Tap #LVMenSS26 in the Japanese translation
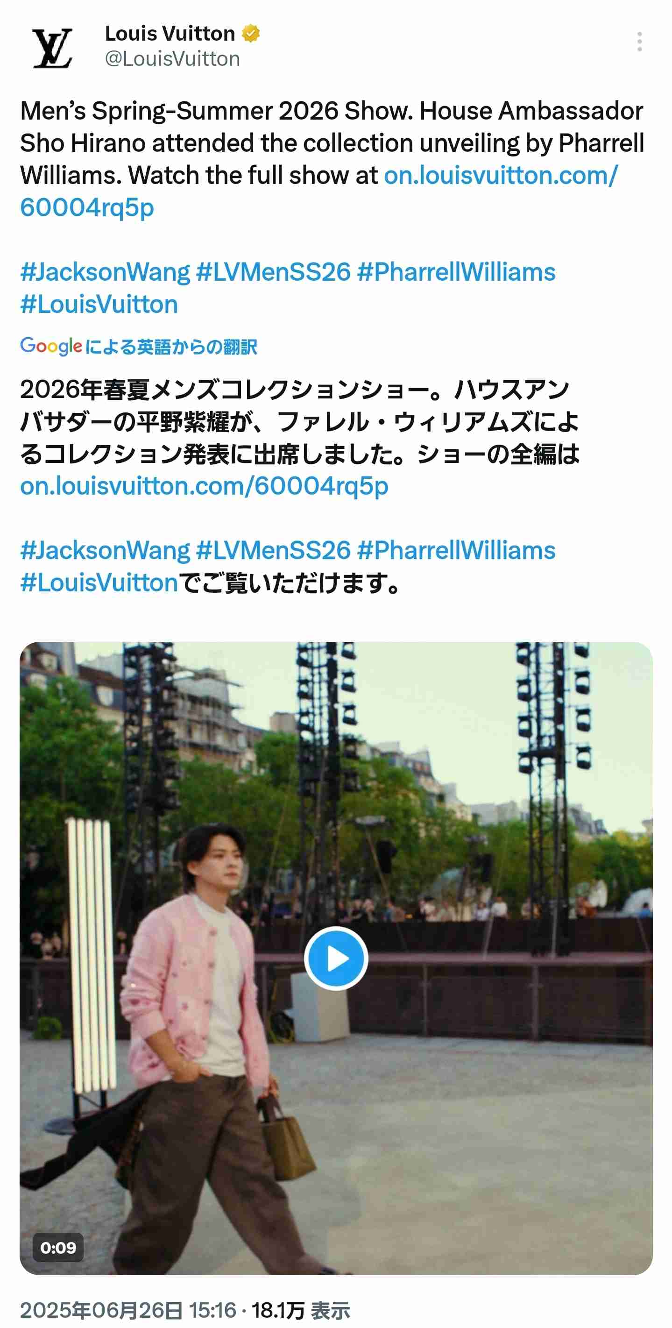Screen dimensions: 672x1328 [x=274, y=551]
